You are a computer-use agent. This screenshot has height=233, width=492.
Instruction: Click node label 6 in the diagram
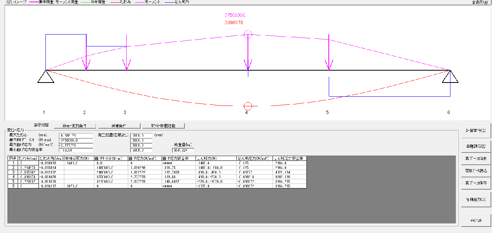click(x=448, y=112)
